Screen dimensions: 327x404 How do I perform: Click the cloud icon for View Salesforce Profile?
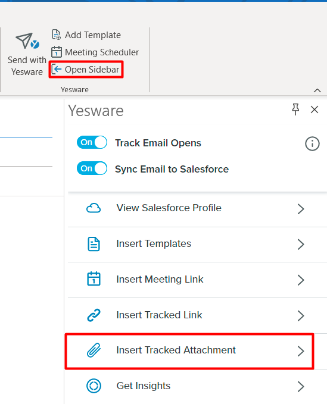tap(94, 208)
